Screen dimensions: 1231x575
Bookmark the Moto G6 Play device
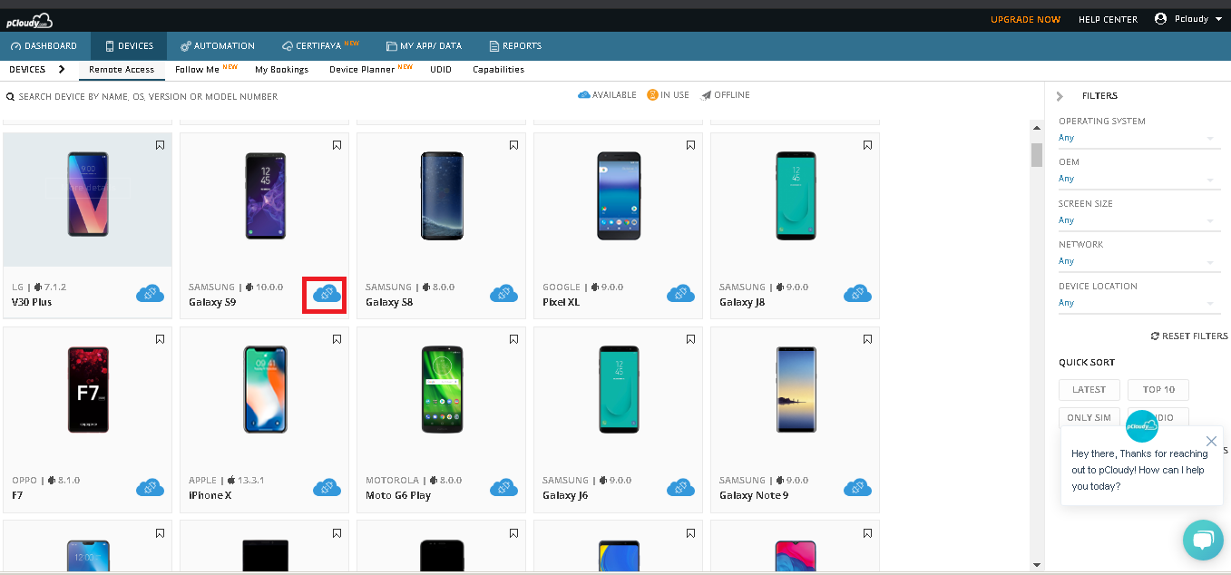click(x=513, y=339)
